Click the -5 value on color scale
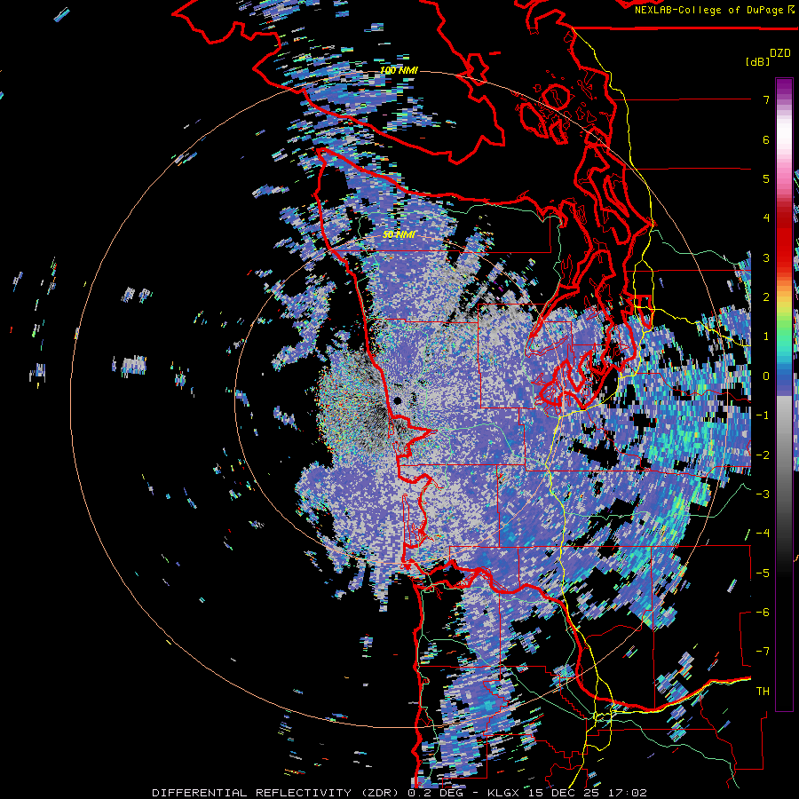 click(x=763, y=574)
